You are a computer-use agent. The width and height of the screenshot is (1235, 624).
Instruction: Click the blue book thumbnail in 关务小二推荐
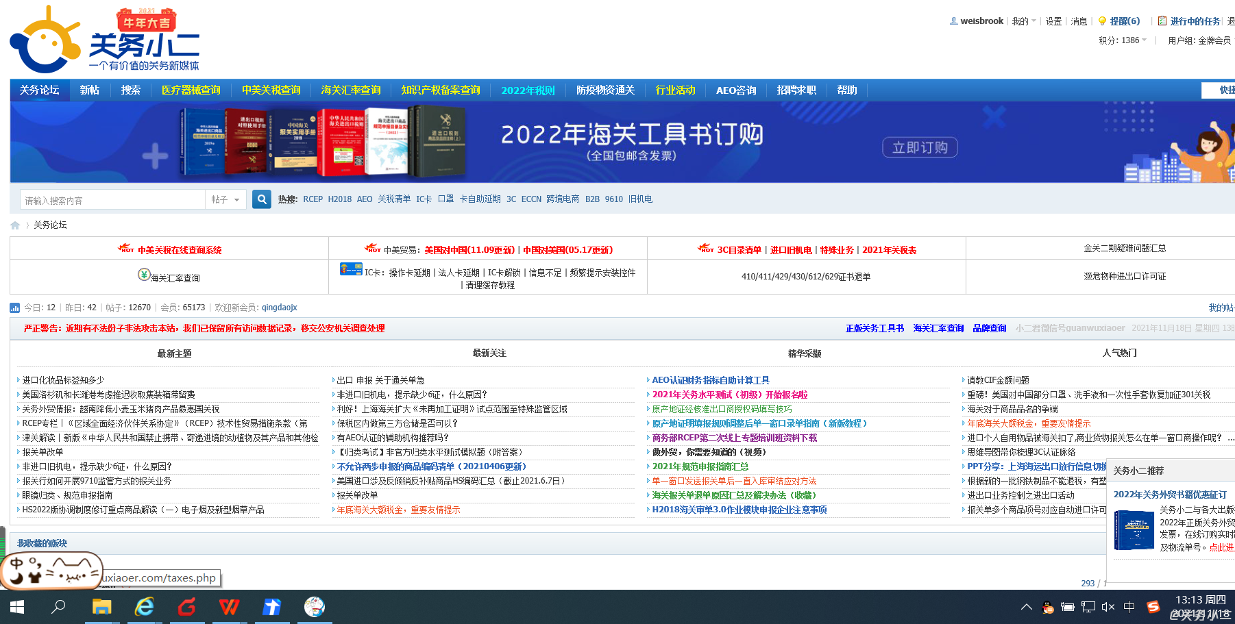pyautogui.click(x=1134, y=529)
